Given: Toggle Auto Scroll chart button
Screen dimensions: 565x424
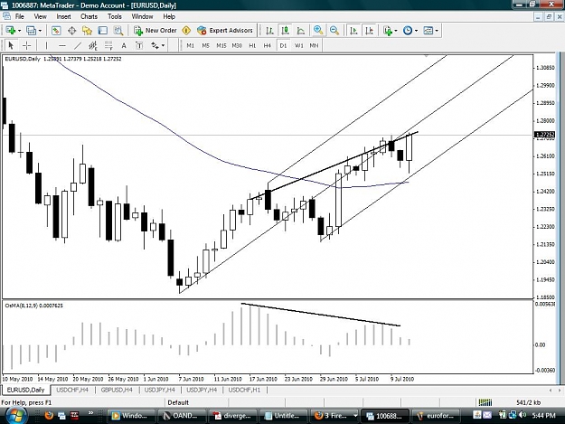Looking at the screenshot, I should tap(353, 31).
